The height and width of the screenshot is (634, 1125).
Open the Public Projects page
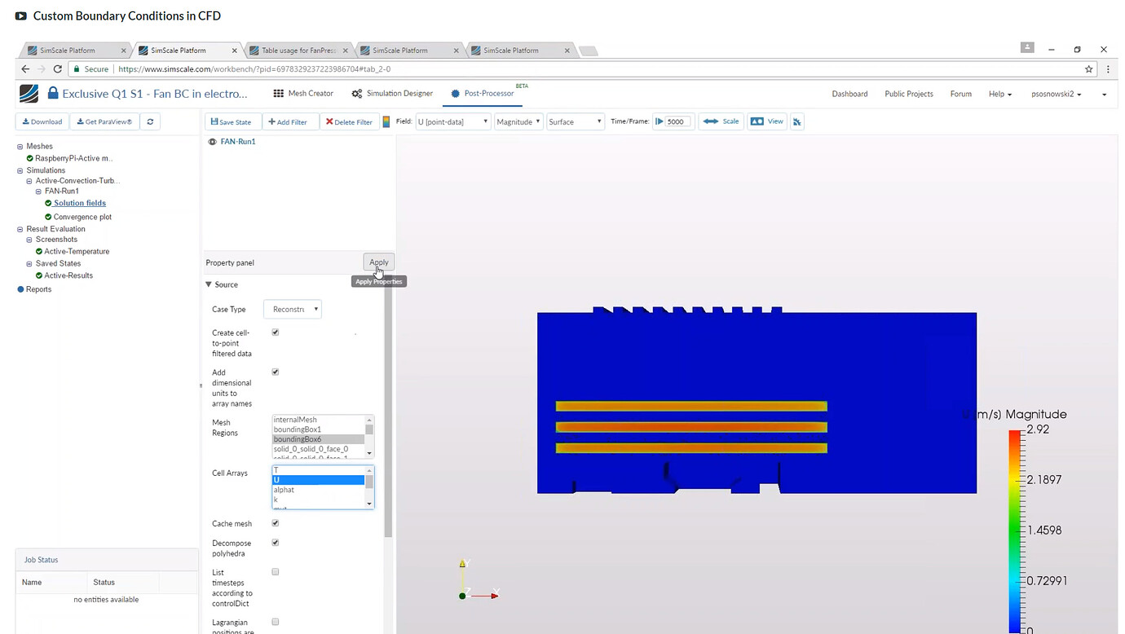(x=908, y=93)
